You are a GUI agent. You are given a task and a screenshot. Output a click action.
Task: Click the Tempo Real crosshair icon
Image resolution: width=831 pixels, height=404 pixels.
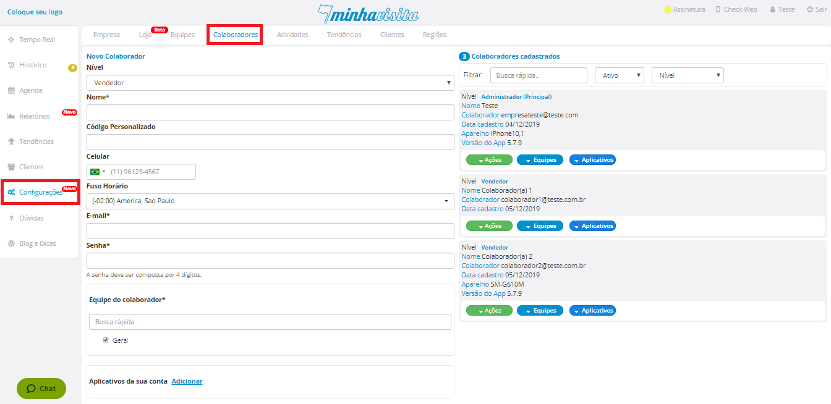coord(11,40)
